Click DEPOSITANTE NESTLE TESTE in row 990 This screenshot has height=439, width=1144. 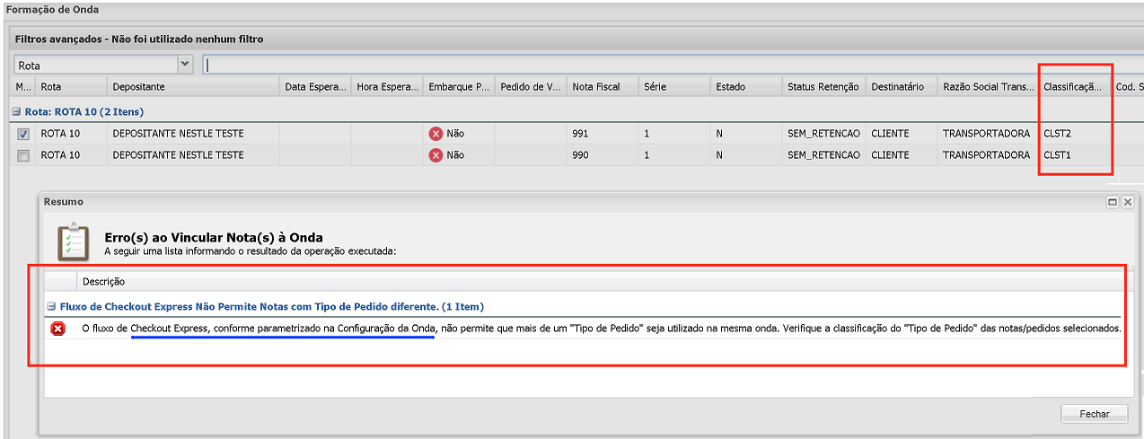(x=193, y=155)
